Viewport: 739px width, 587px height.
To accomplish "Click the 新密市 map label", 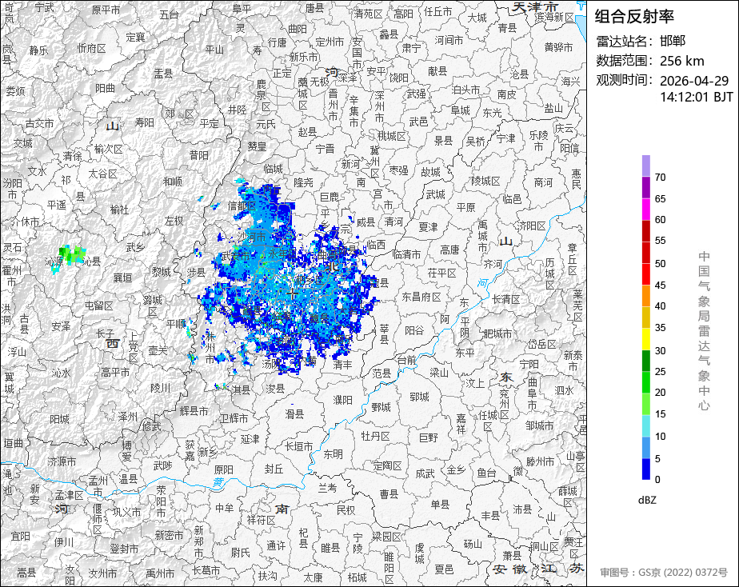I will point(170,535).
